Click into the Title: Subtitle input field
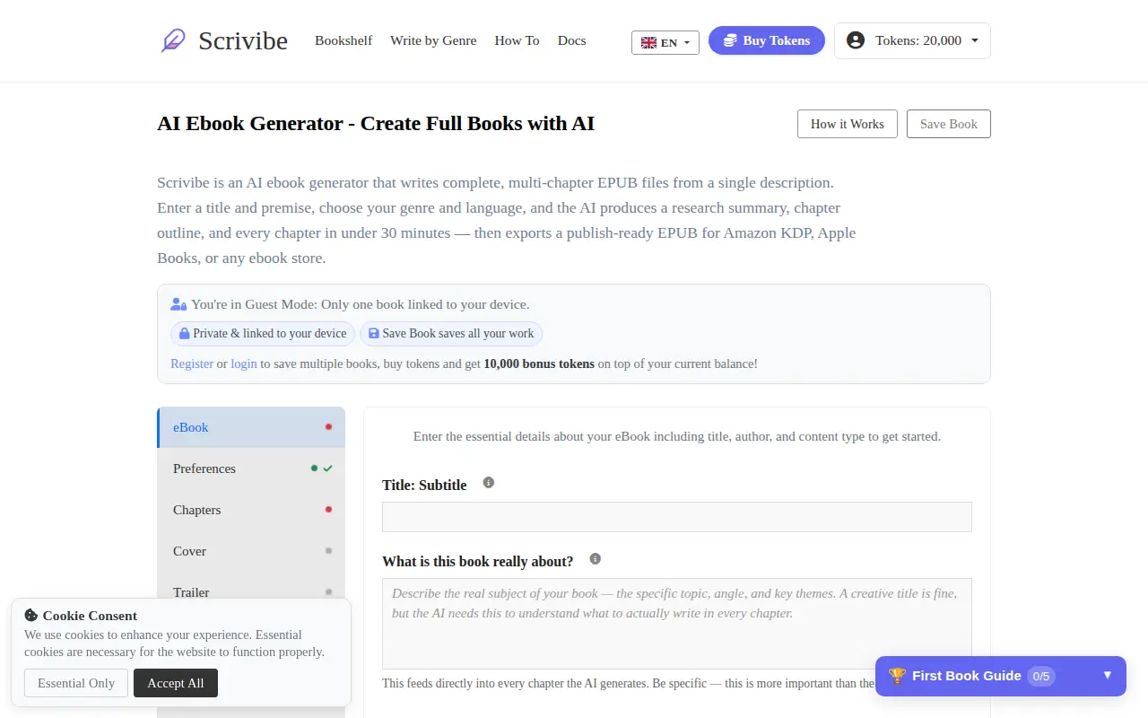The width and height of the screenshot is (1148, 718). (x=677, y=517)
